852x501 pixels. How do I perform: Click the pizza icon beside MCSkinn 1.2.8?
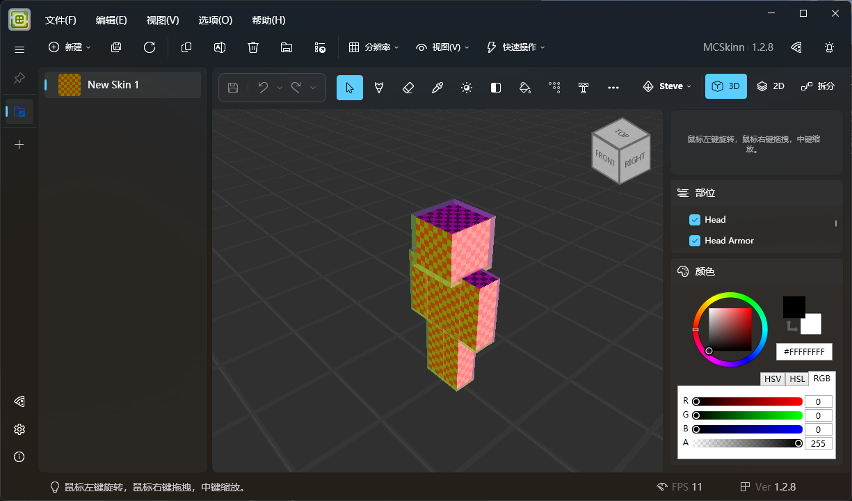click(796, 47)
